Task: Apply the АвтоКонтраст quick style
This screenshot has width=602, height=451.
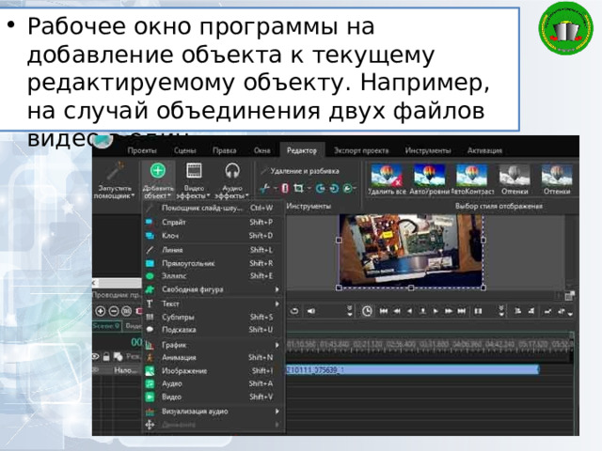Action: (472, 179)
